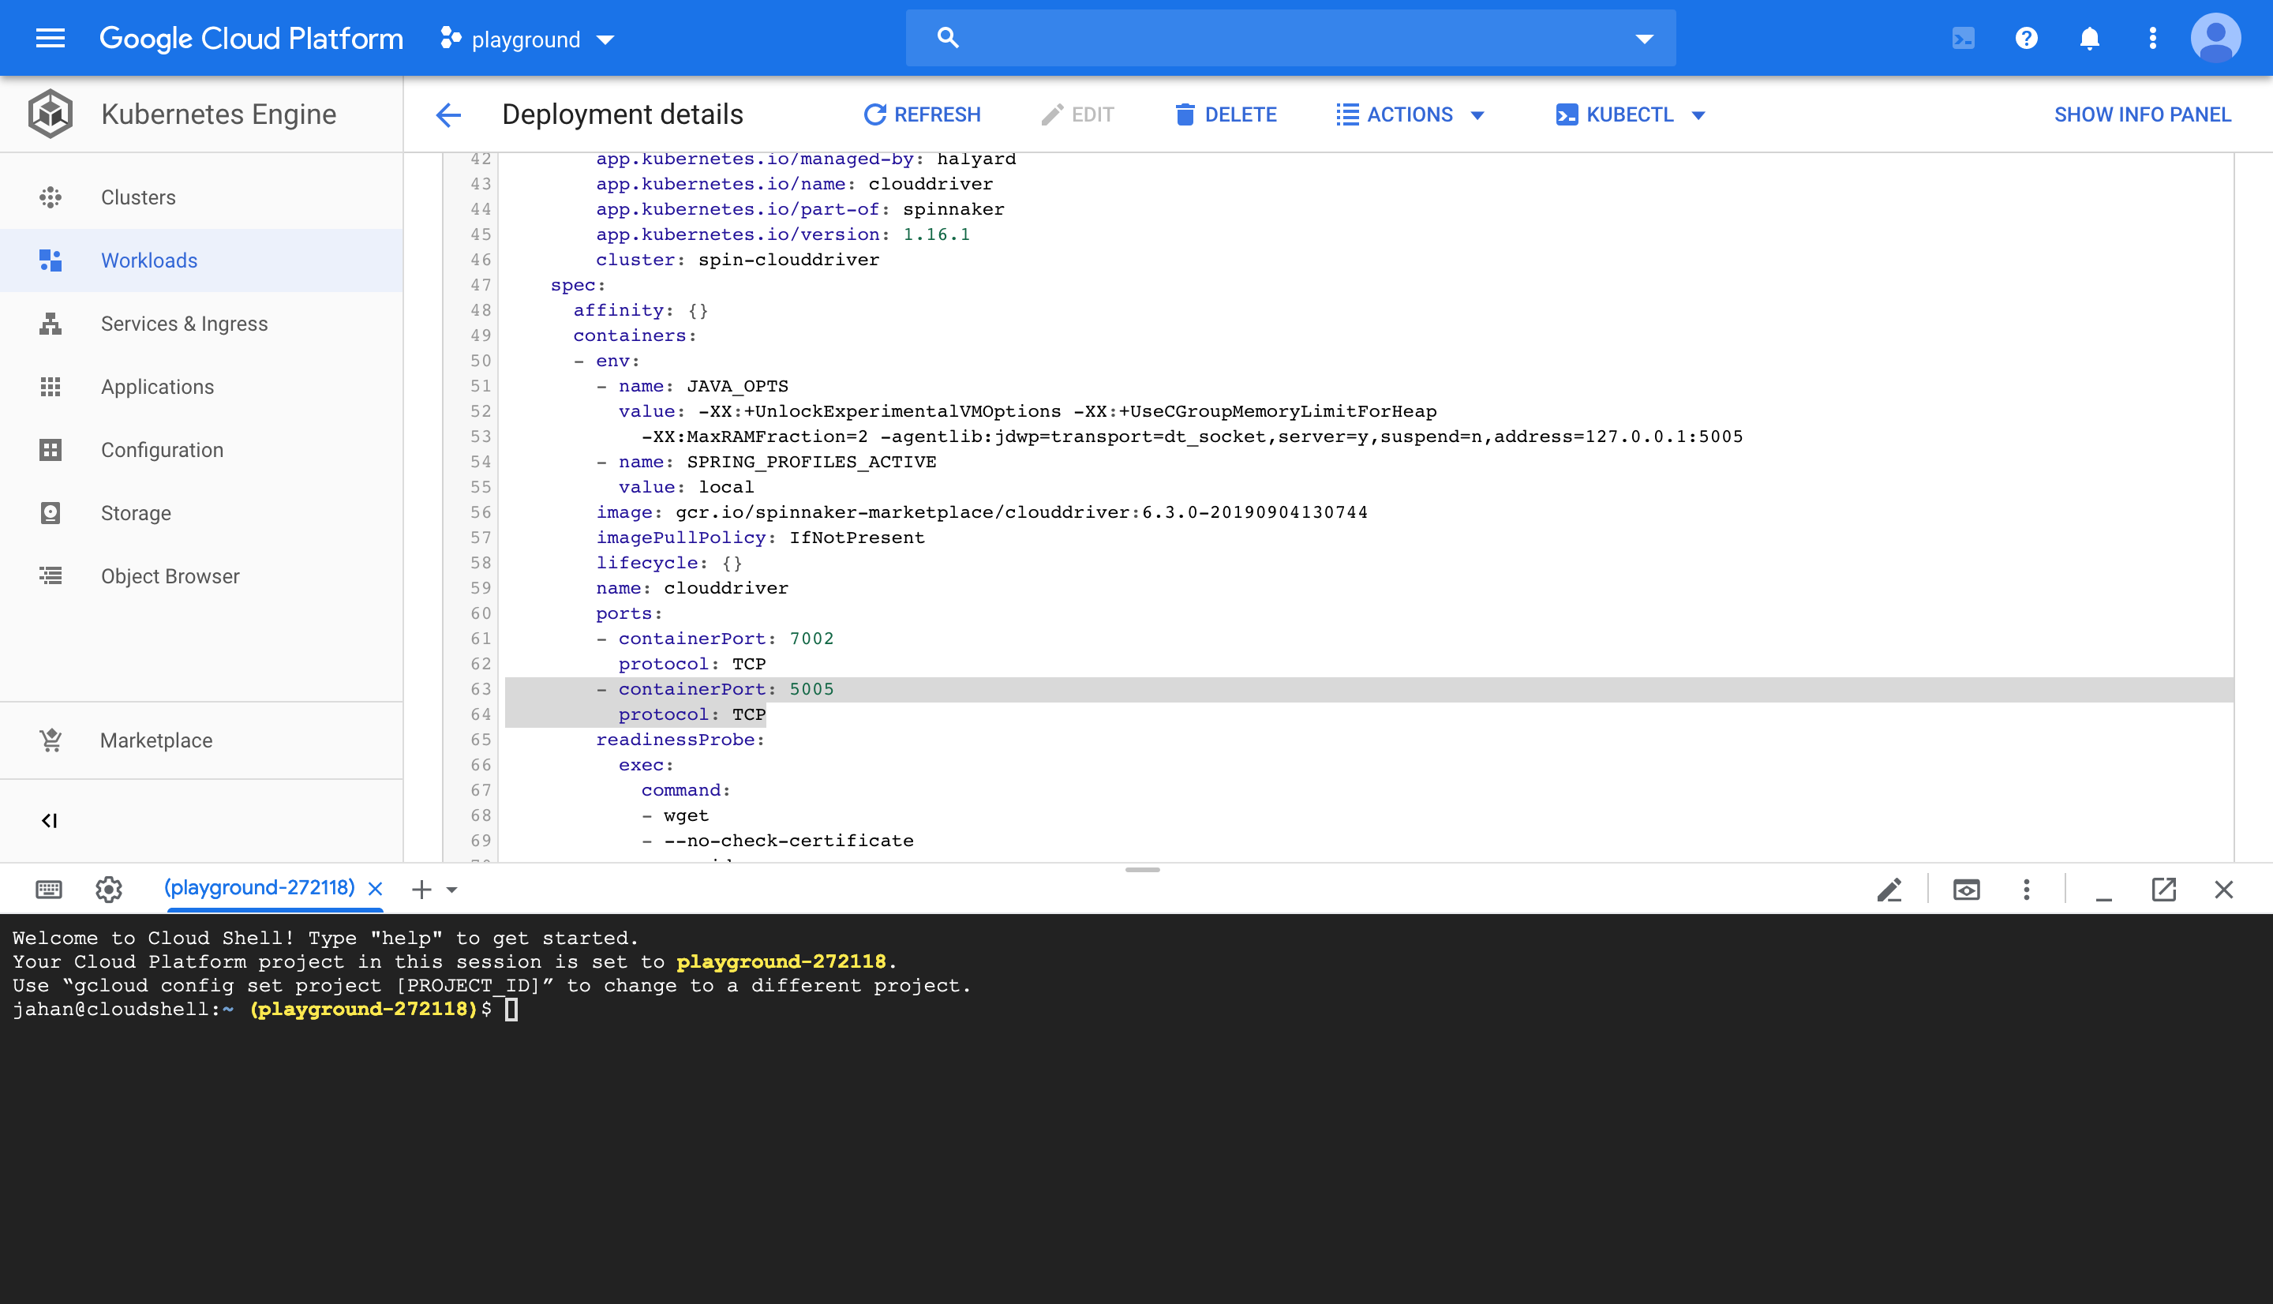The width and height of the screenshot is (2273, 1304).
Task: Open Cloud Shell in new window
Action: [x=2163, y=890]
